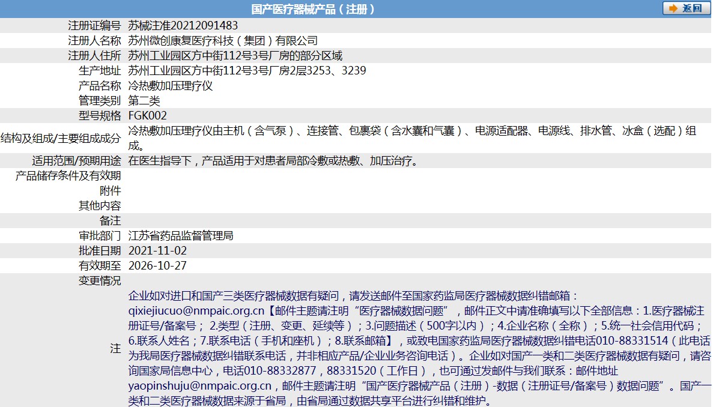Select the label 变更情况

point(100,280)
